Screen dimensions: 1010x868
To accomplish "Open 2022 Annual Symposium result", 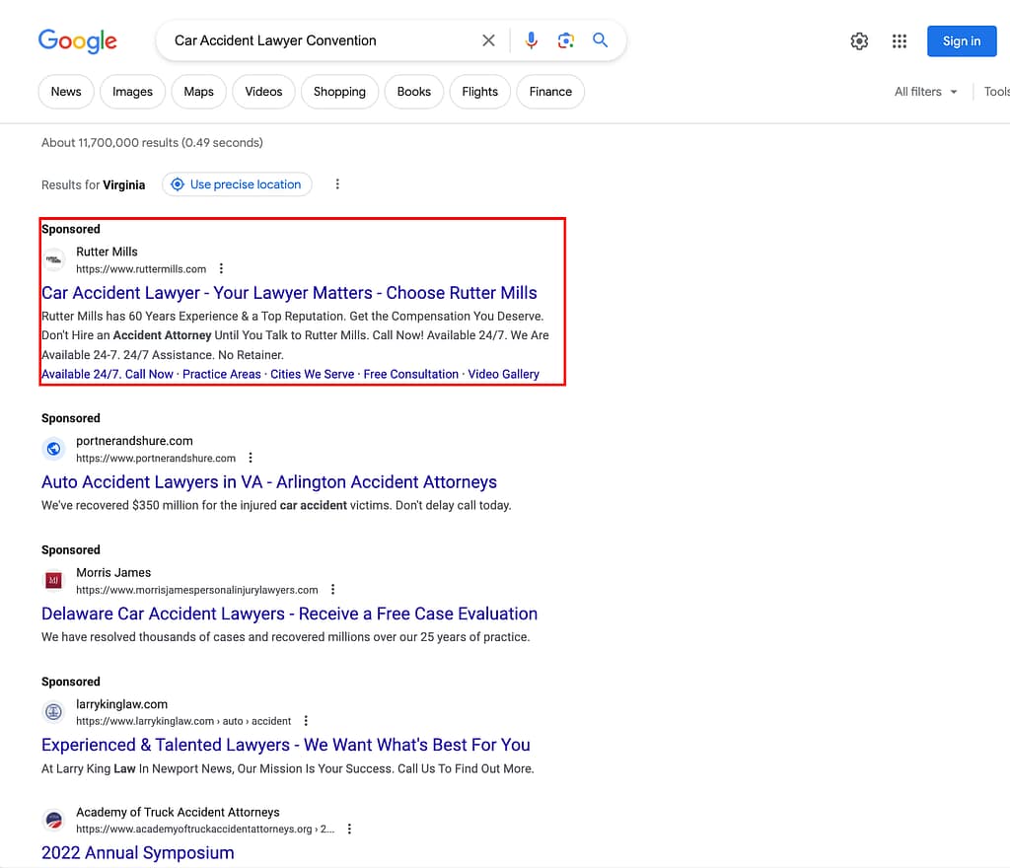I will (x=138, y=852).
